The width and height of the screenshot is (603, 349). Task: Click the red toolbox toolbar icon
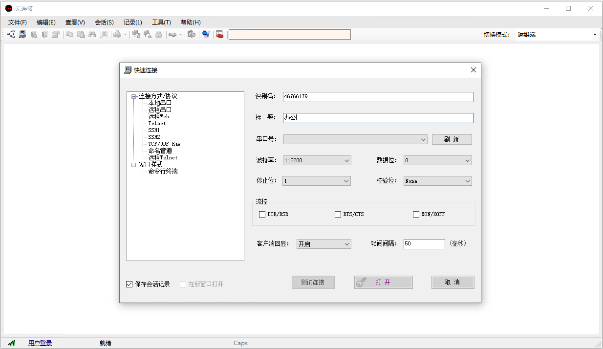click(220, 35)
